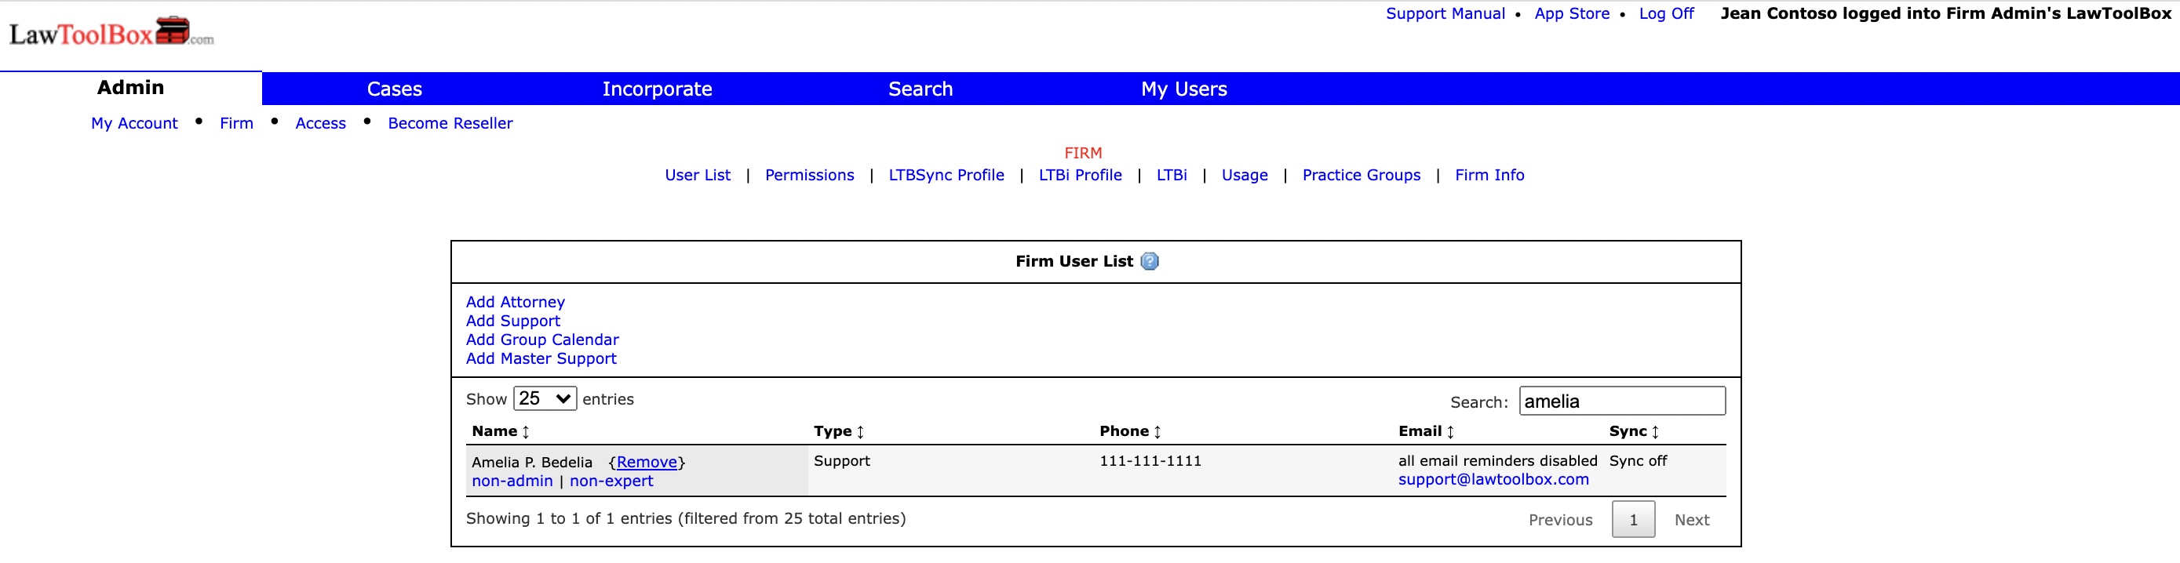
Task: Open the Incorporate tab
Action: [x=657, y=89]
